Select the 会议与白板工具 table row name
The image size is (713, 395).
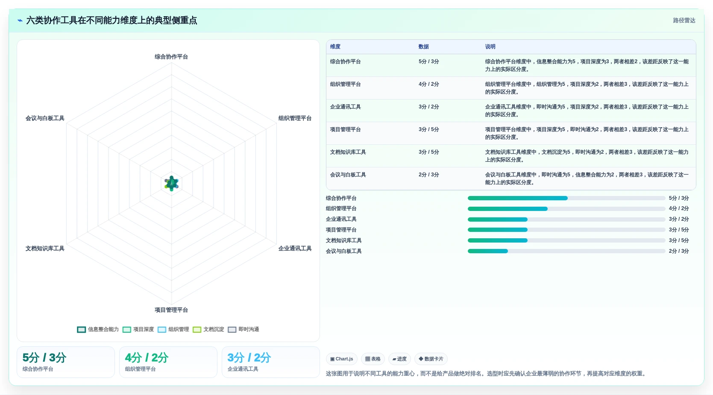[348, 175]
